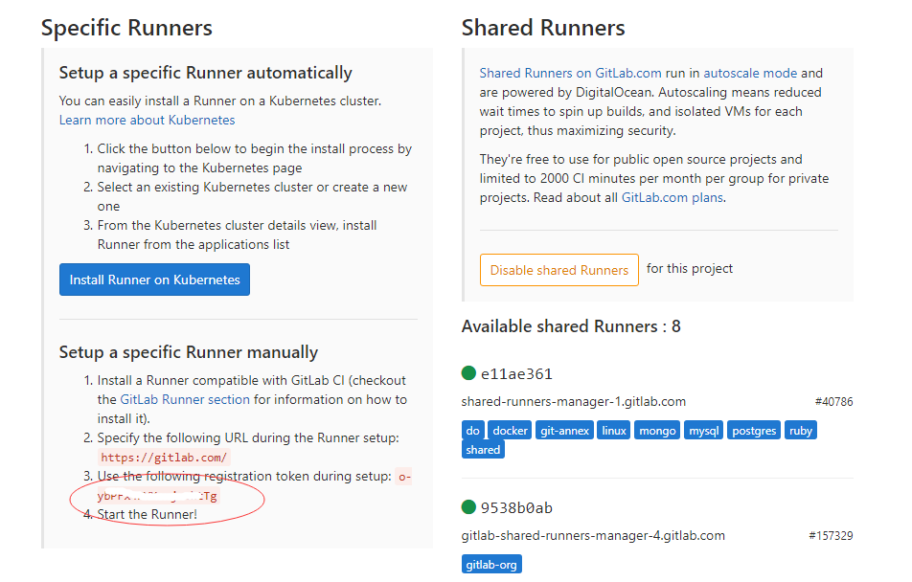Click the "gitlab-org" runner tag

pos(491,564)
